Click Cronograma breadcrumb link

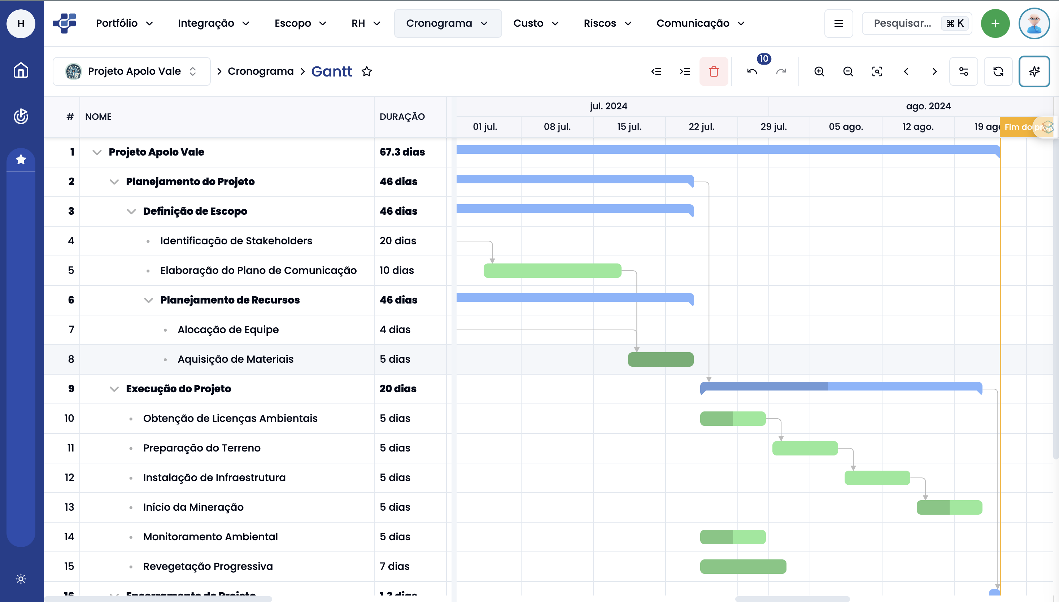pyautogui.click(x=261, y=71)
